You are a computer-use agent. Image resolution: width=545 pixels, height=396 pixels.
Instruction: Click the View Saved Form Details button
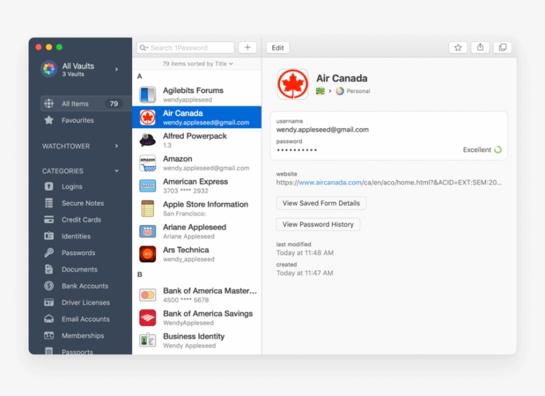321,203
